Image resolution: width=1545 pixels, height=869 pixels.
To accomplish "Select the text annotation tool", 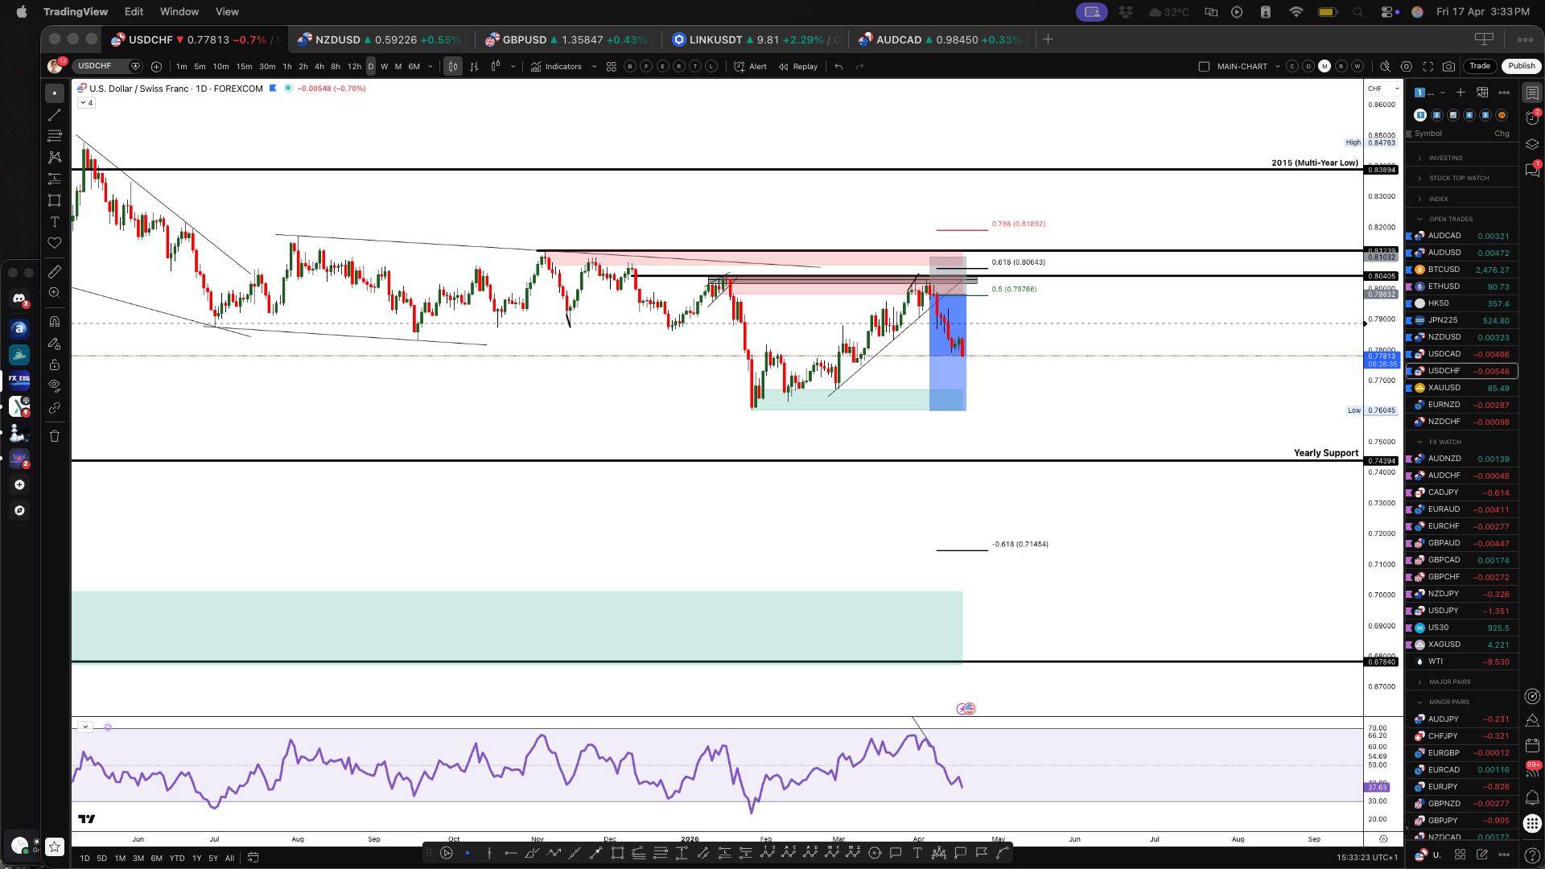I will [x=55, y=222].
